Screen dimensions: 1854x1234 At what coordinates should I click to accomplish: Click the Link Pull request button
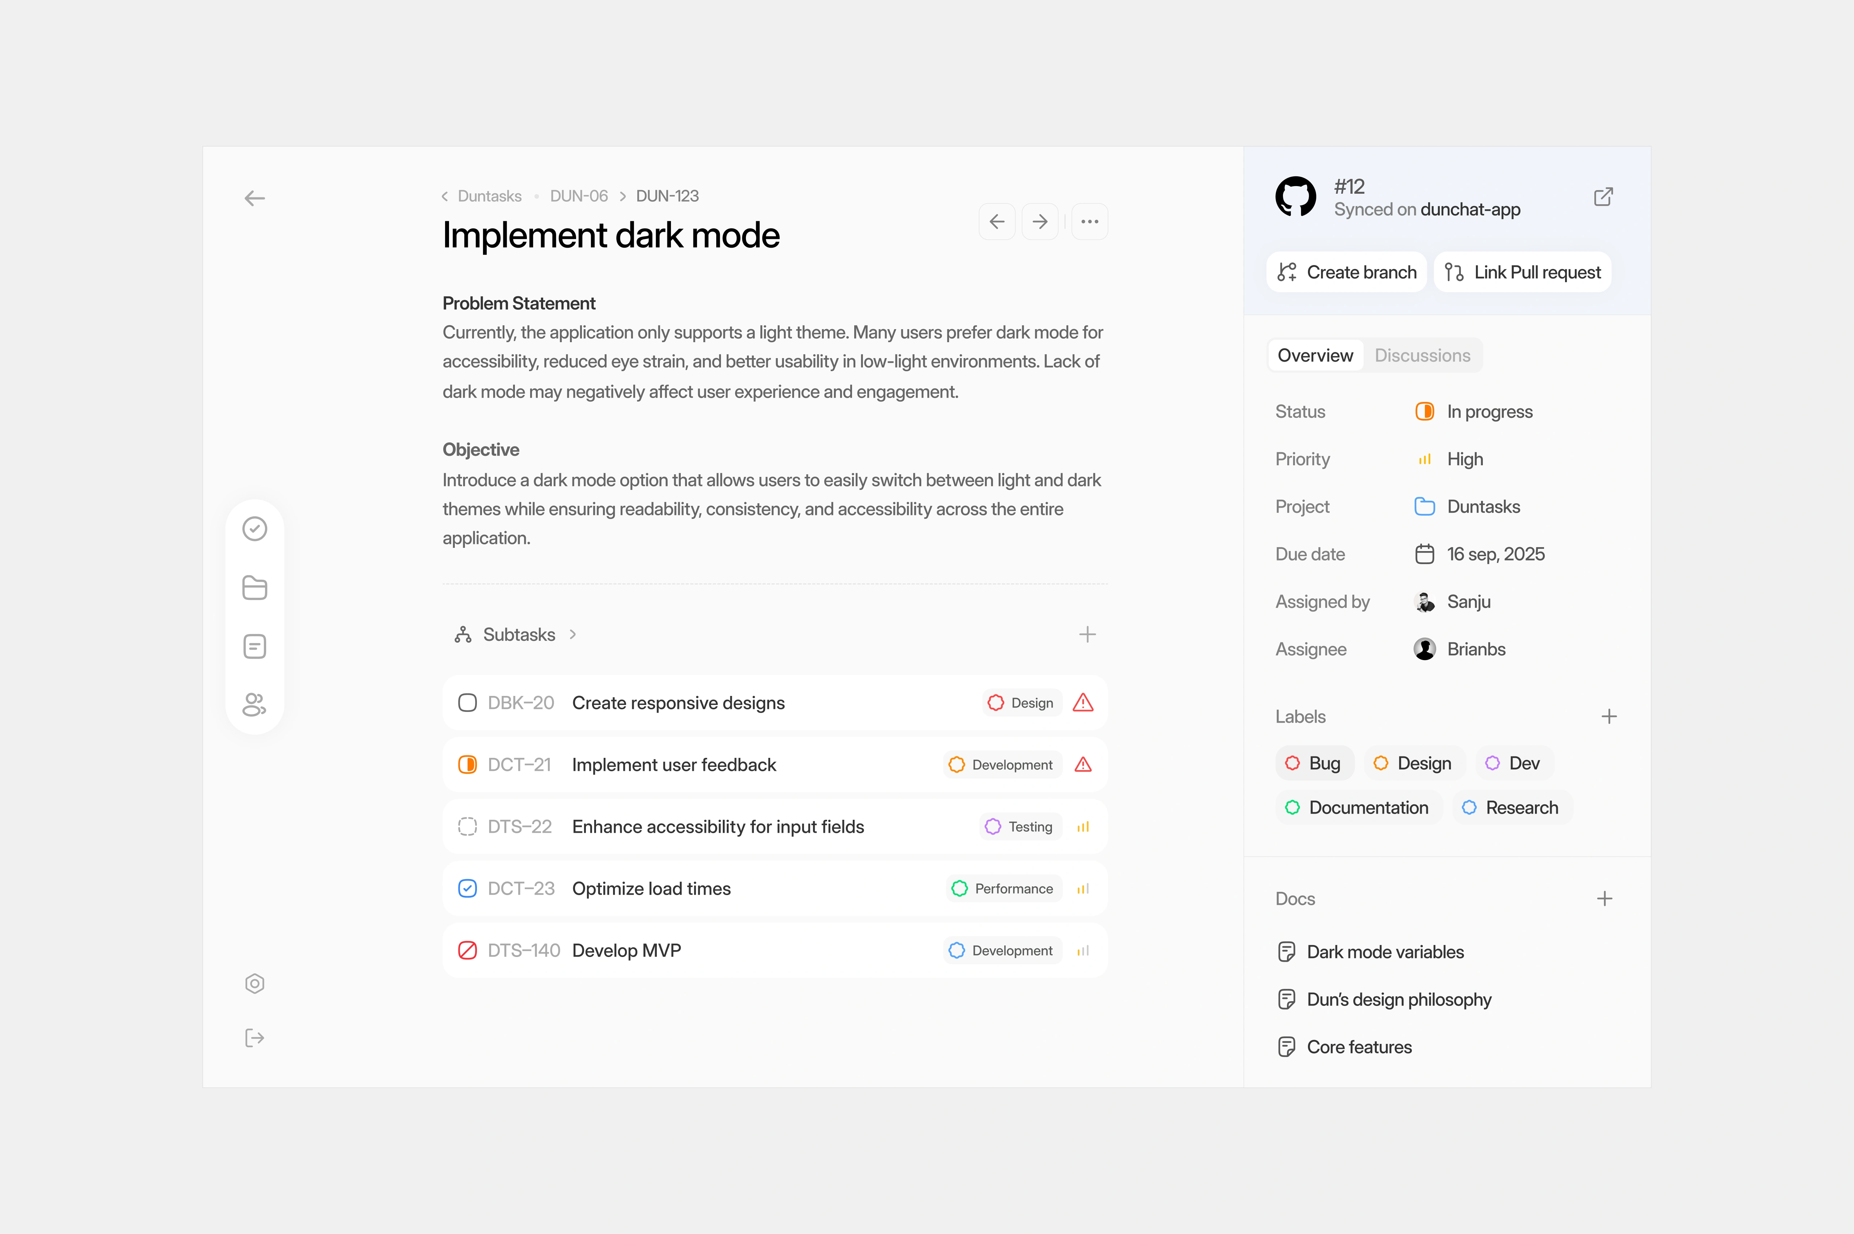[x=1522, y=272]
